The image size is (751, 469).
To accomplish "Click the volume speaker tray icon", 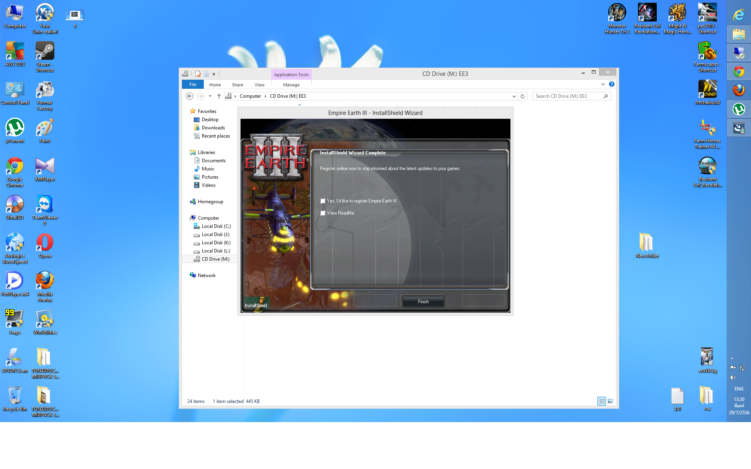I will tap(733, 378).
